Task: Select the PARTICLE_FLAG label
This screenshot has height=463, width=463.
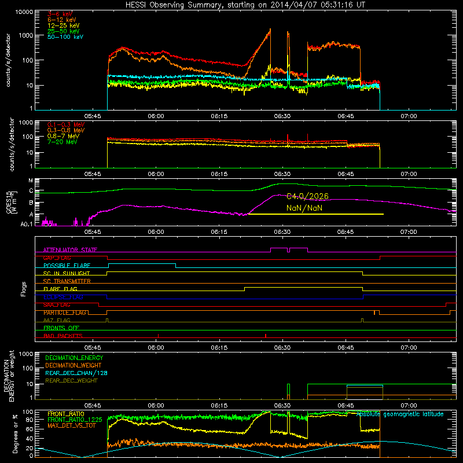Action: click(65, 313)
